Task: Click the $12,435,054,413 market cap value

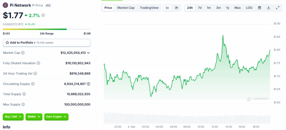Action: [x=73, y=53]
